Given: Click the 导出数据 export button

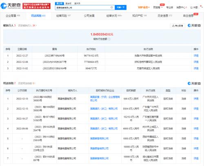Looking at the screenshot, I should [x=177, y=26].
